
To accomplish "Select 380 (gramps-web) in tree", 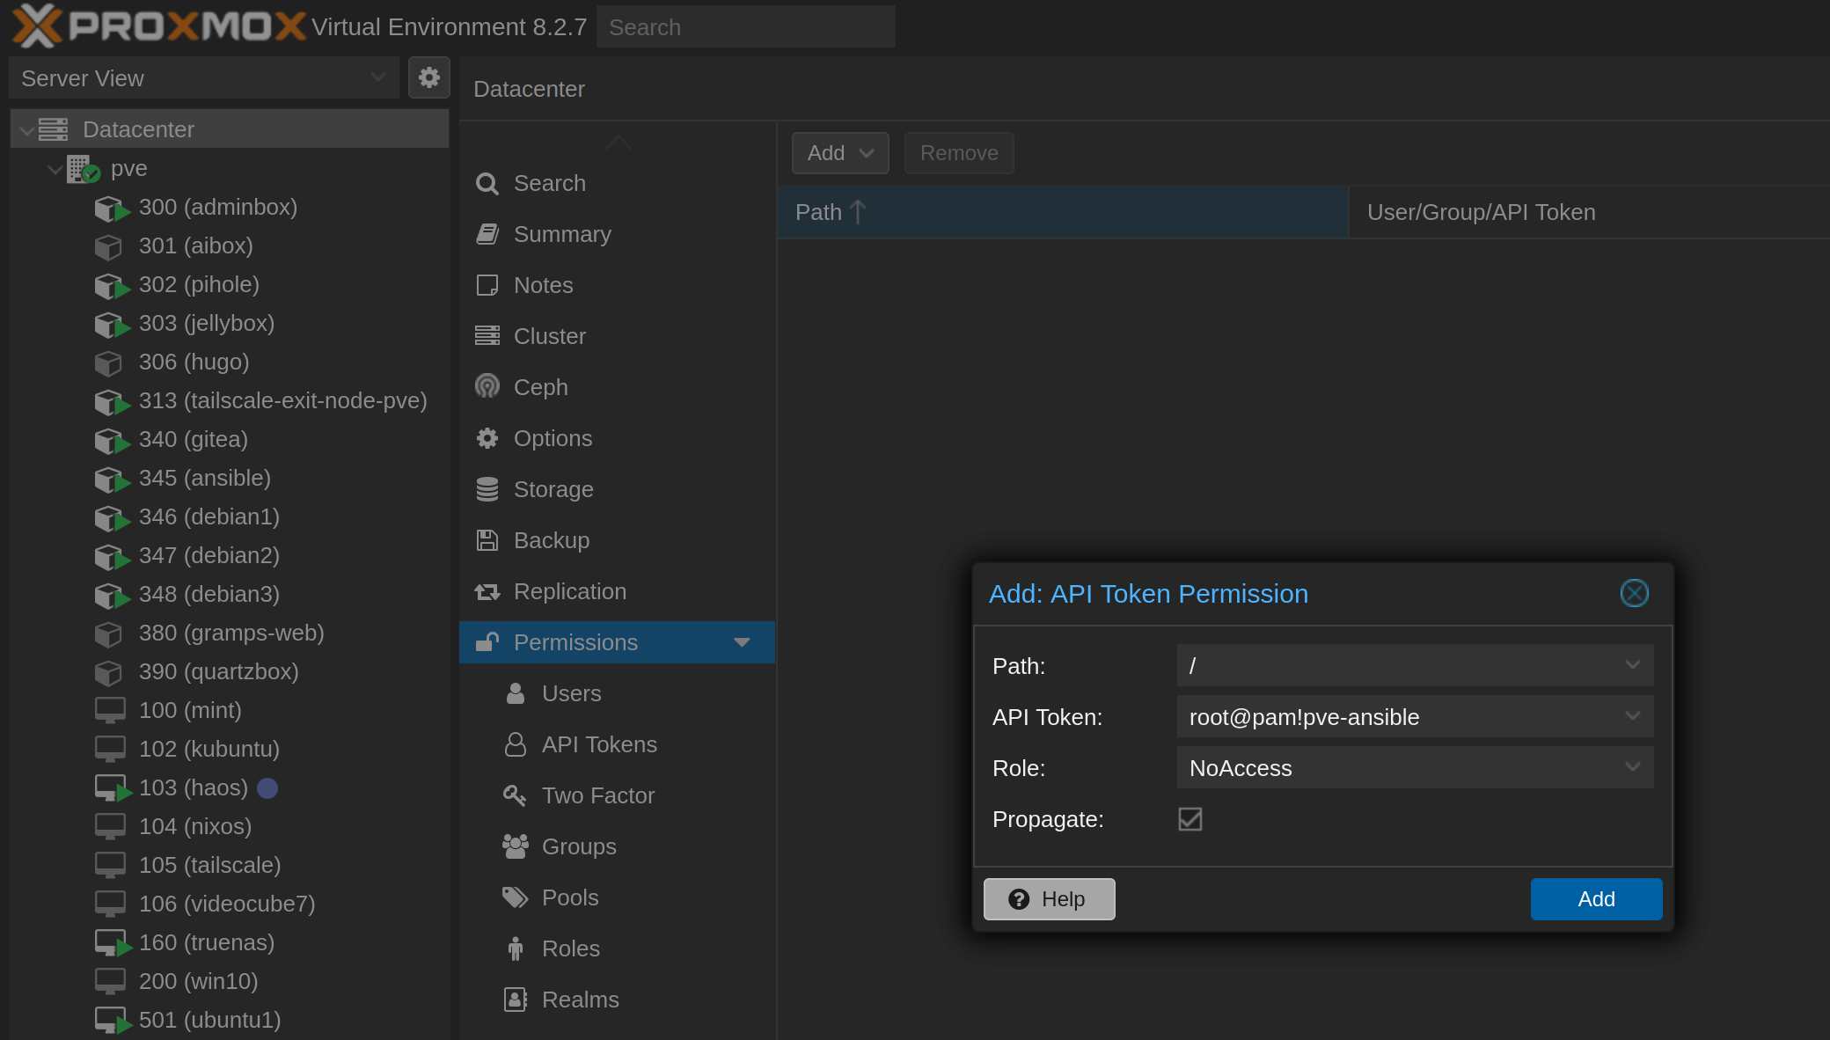I will [x=231, y=633].
